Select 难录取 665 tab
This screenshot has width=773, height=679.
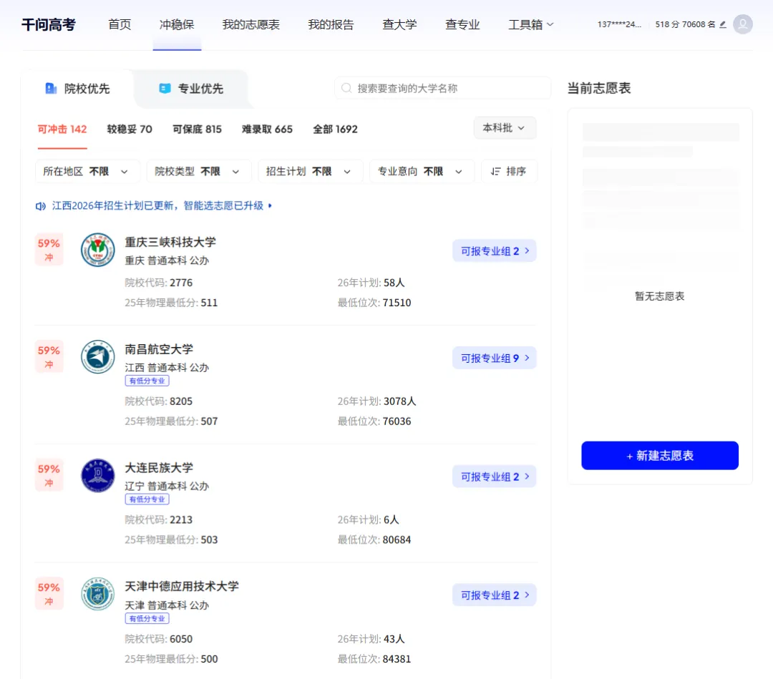267,129
